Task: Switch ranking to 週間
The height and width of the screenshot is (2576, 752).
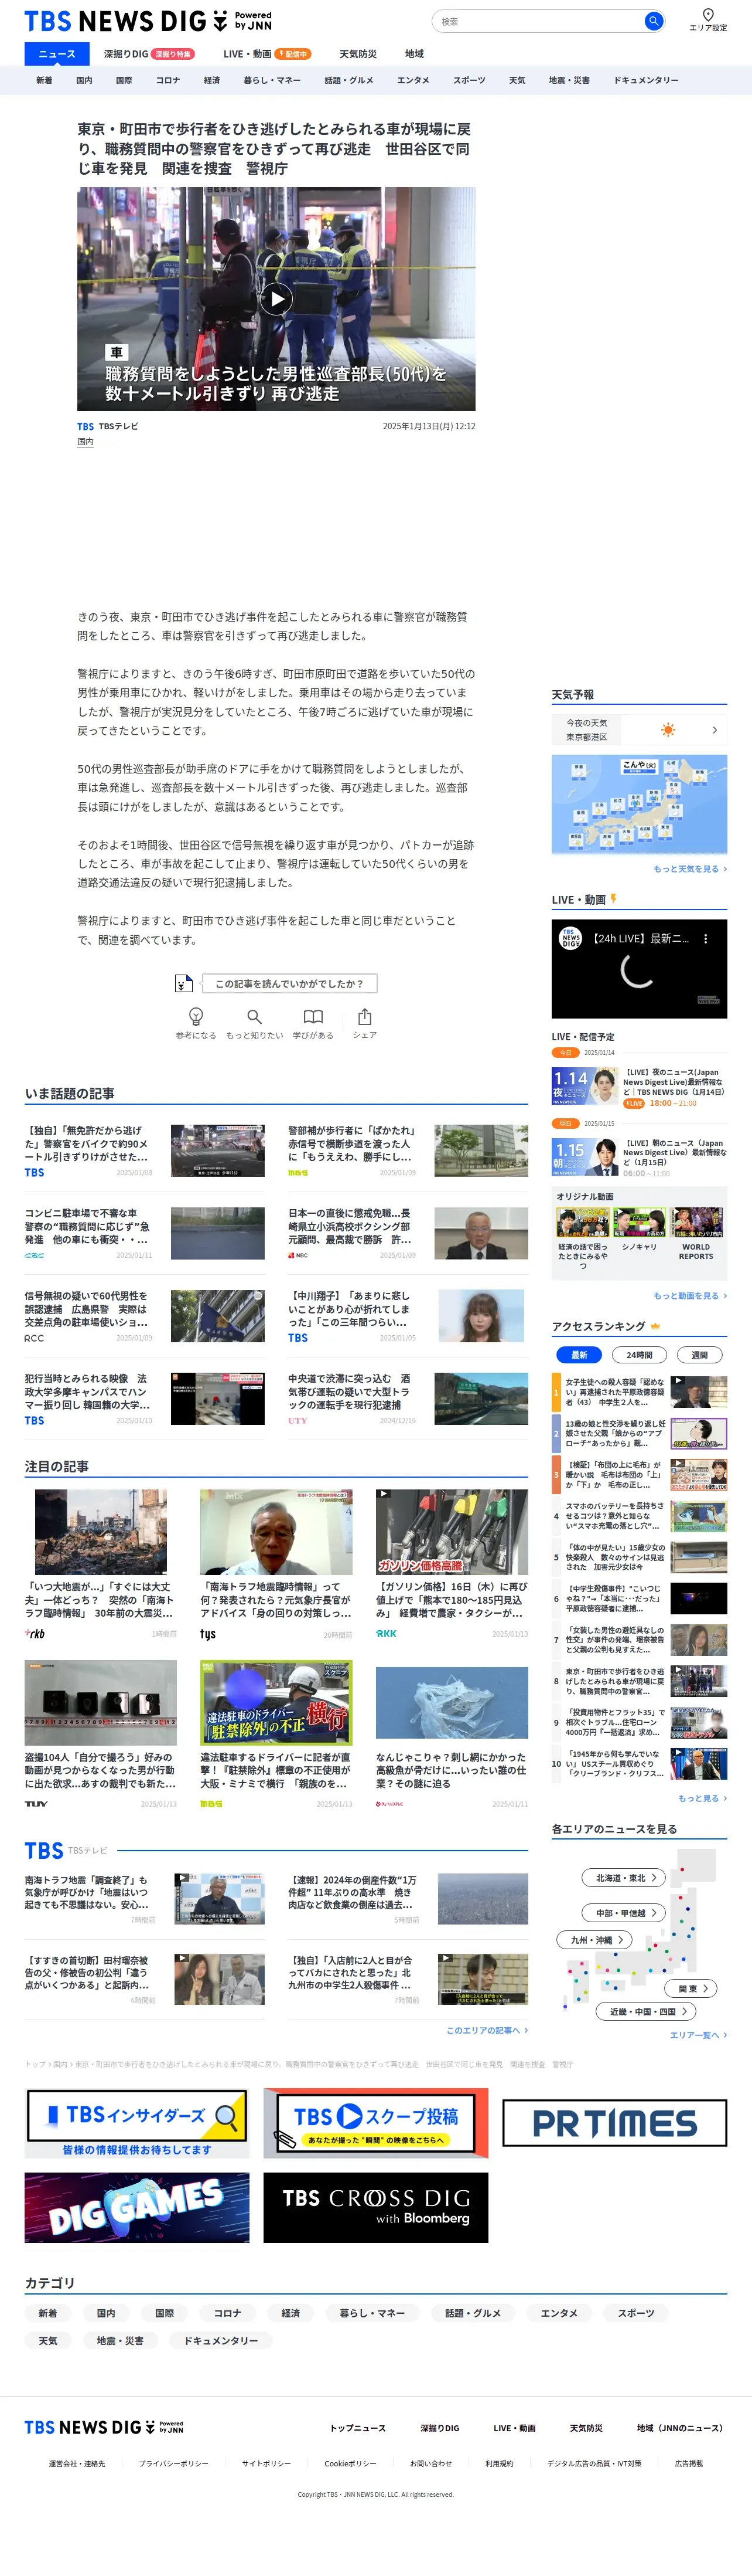Action: (699, 1355)
